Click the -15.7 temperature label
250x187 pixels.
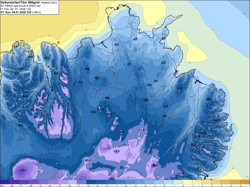pos(23,170)
